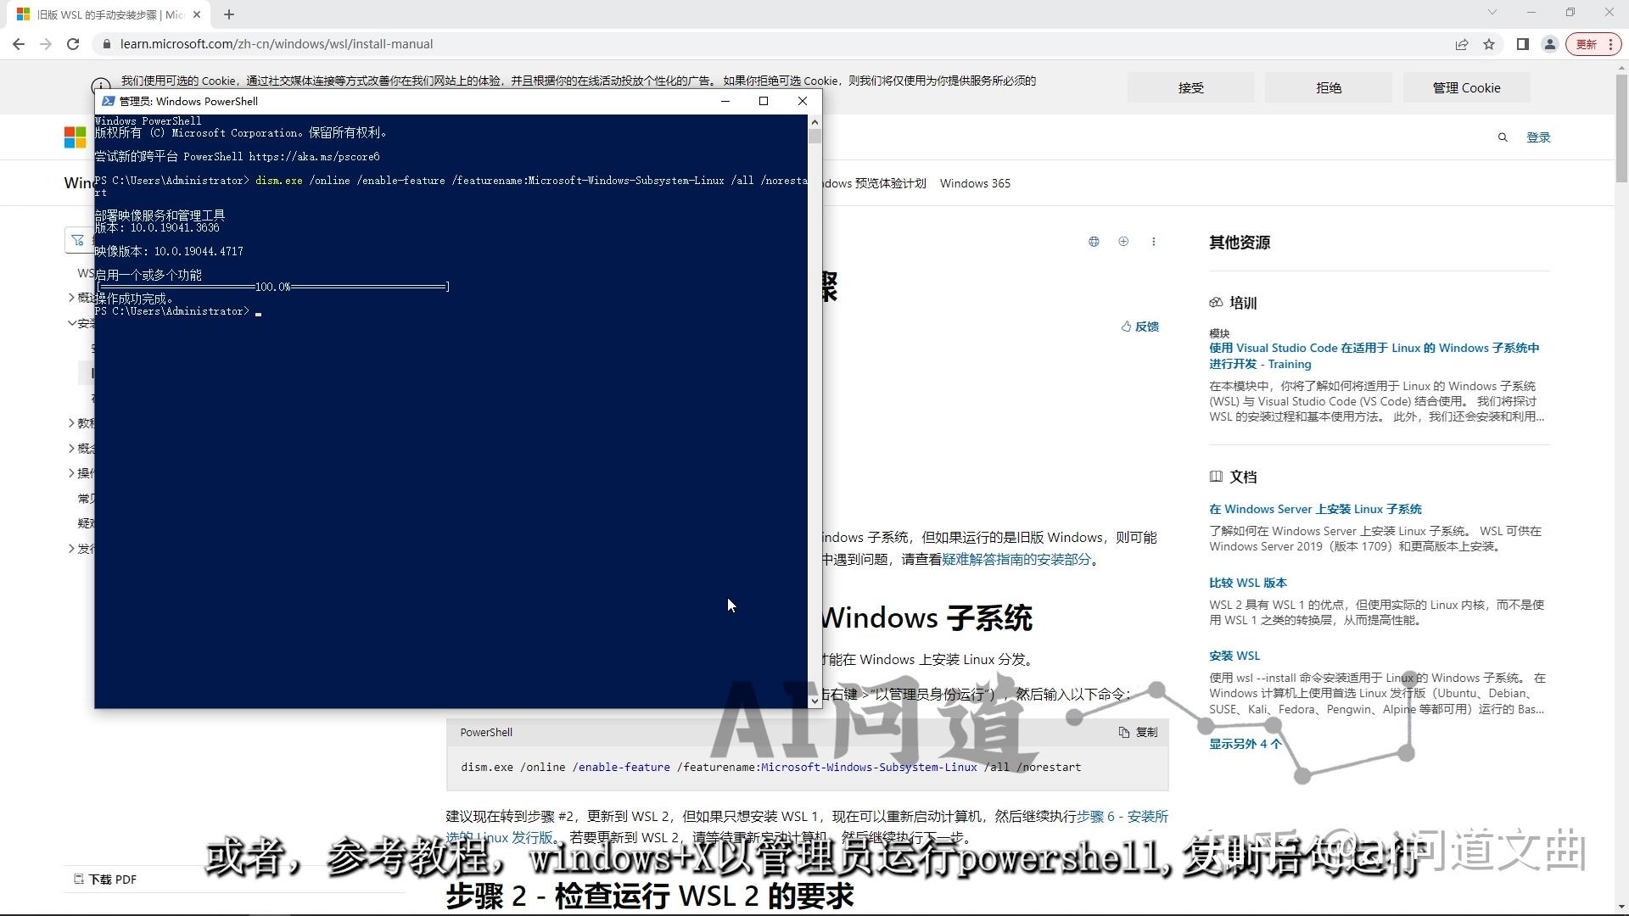Bookmark the page with the star icon

click(x=1491, y=44)
